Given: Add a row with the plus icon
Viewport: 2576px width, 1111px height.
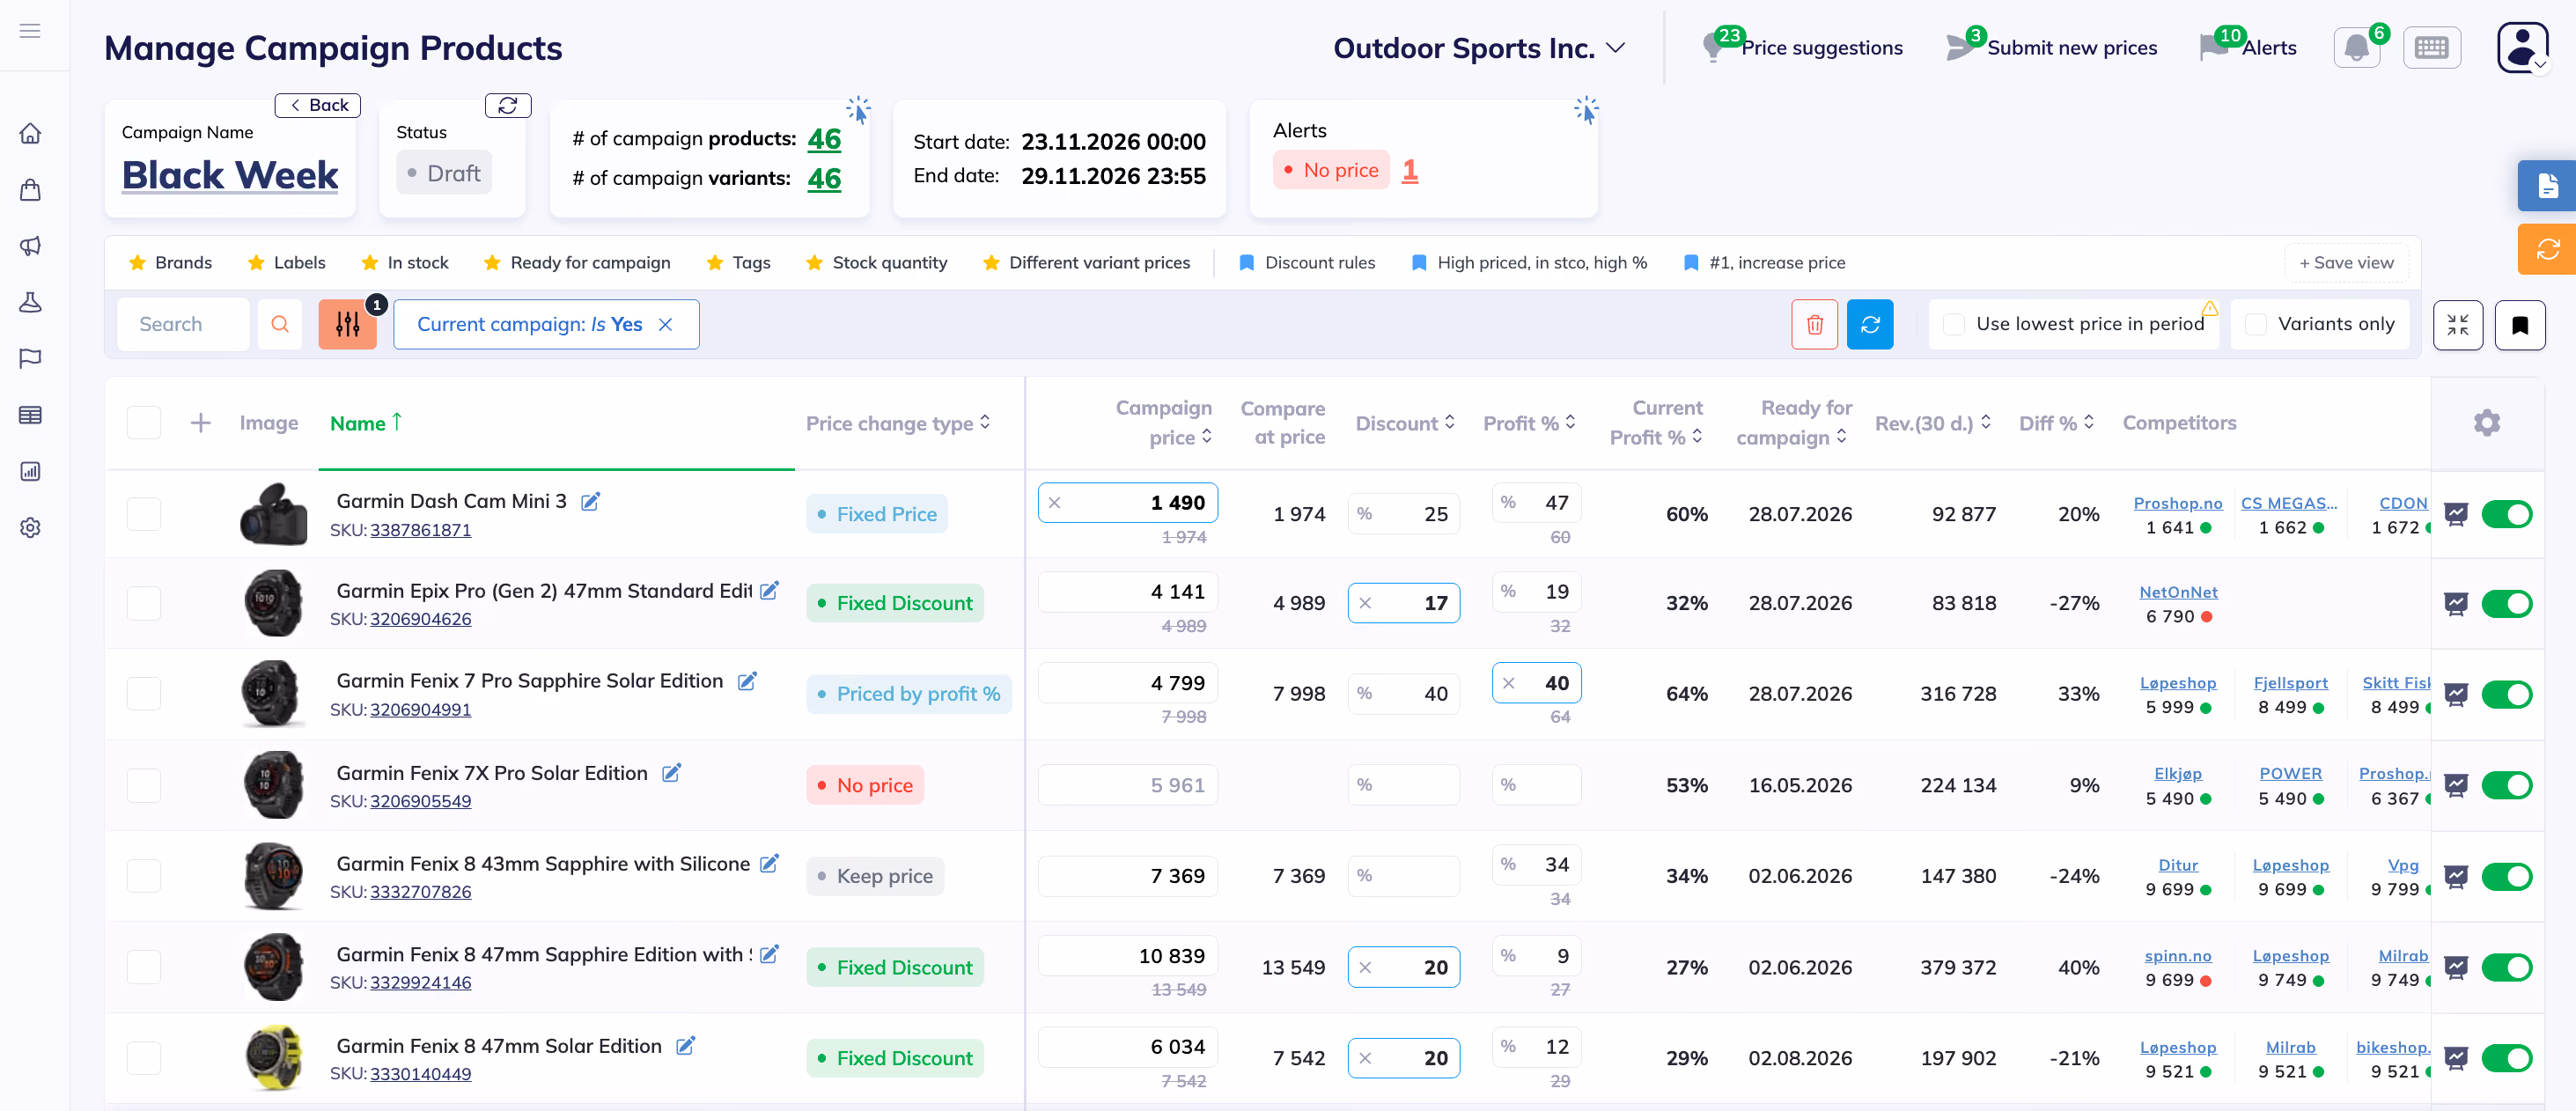Looking at the screenshot, I should coord(200,423).
